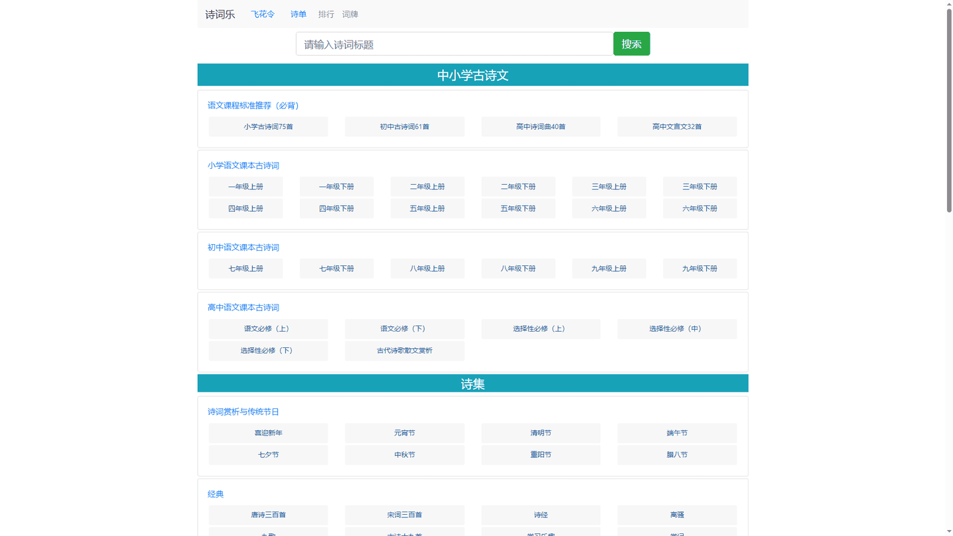
Task: Open the 诗词乐 site logo link
Action: [220, 14]
